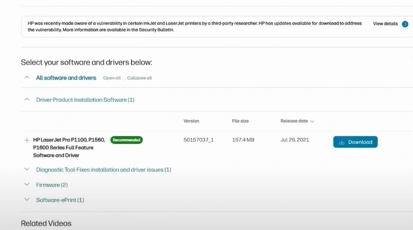Click the vulnerability notice text
Image resolution: width=413 pixels, height=230 pixels.
pos(195,26)
